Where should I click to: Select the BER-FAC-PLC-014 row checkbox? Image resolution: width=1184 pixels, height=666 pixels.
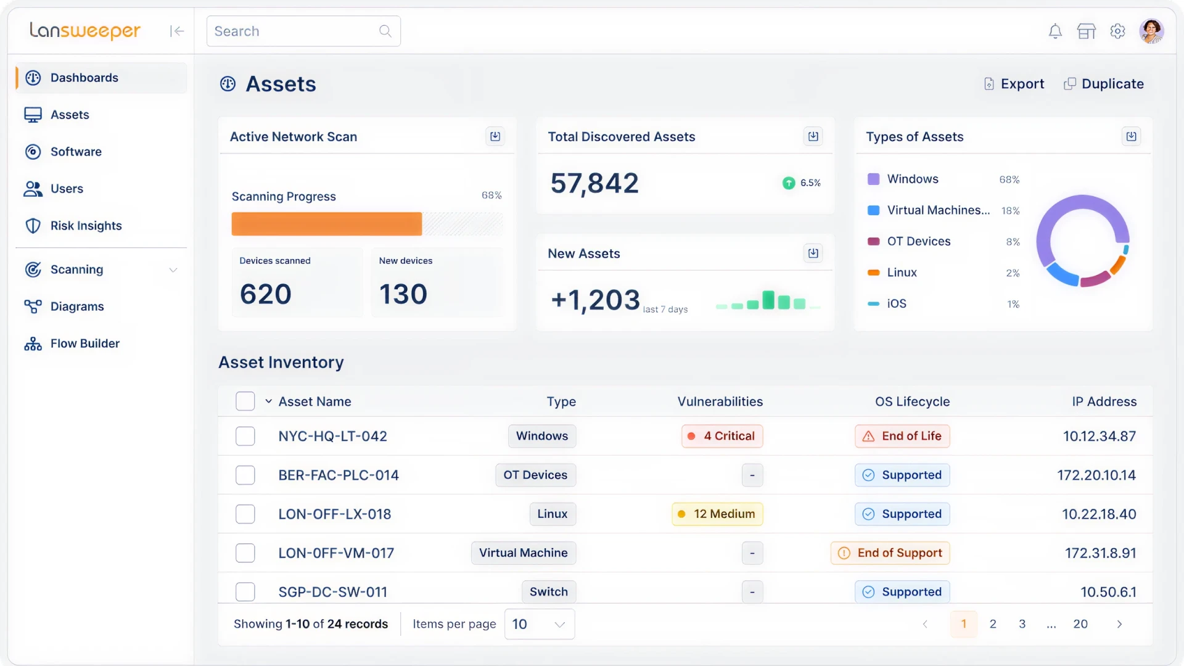pos(245,475)
